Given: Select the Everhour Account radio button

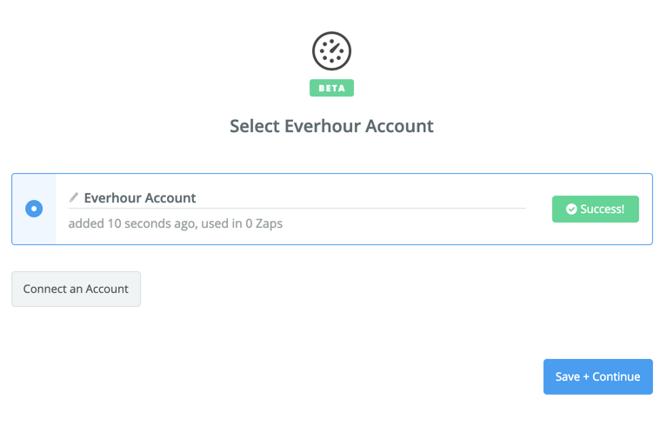Looking at the screenshot, I should tap(34, 209).
